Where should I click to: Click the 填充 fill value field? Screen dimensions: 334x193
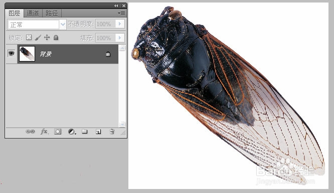105,38
